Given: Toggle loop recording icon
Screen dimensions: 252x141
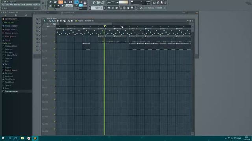Looking at the screenshot, I should click(70, 2).
